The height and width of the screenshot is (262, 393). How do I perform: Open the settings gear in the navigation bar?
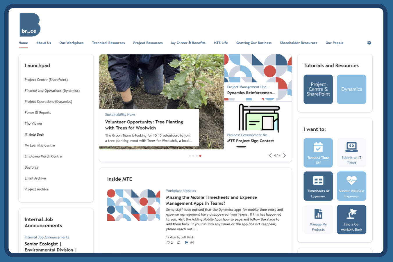[369, 43]
